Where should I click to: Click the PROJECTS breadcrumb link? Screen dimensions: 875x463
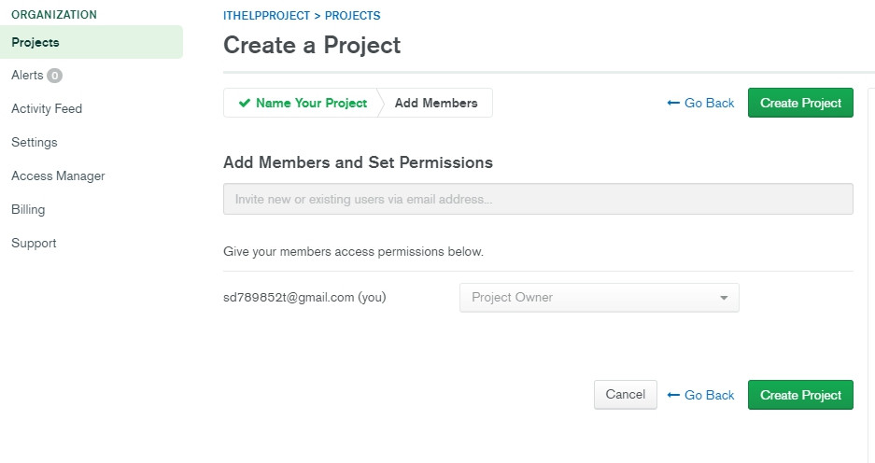[x=352, y=16]
